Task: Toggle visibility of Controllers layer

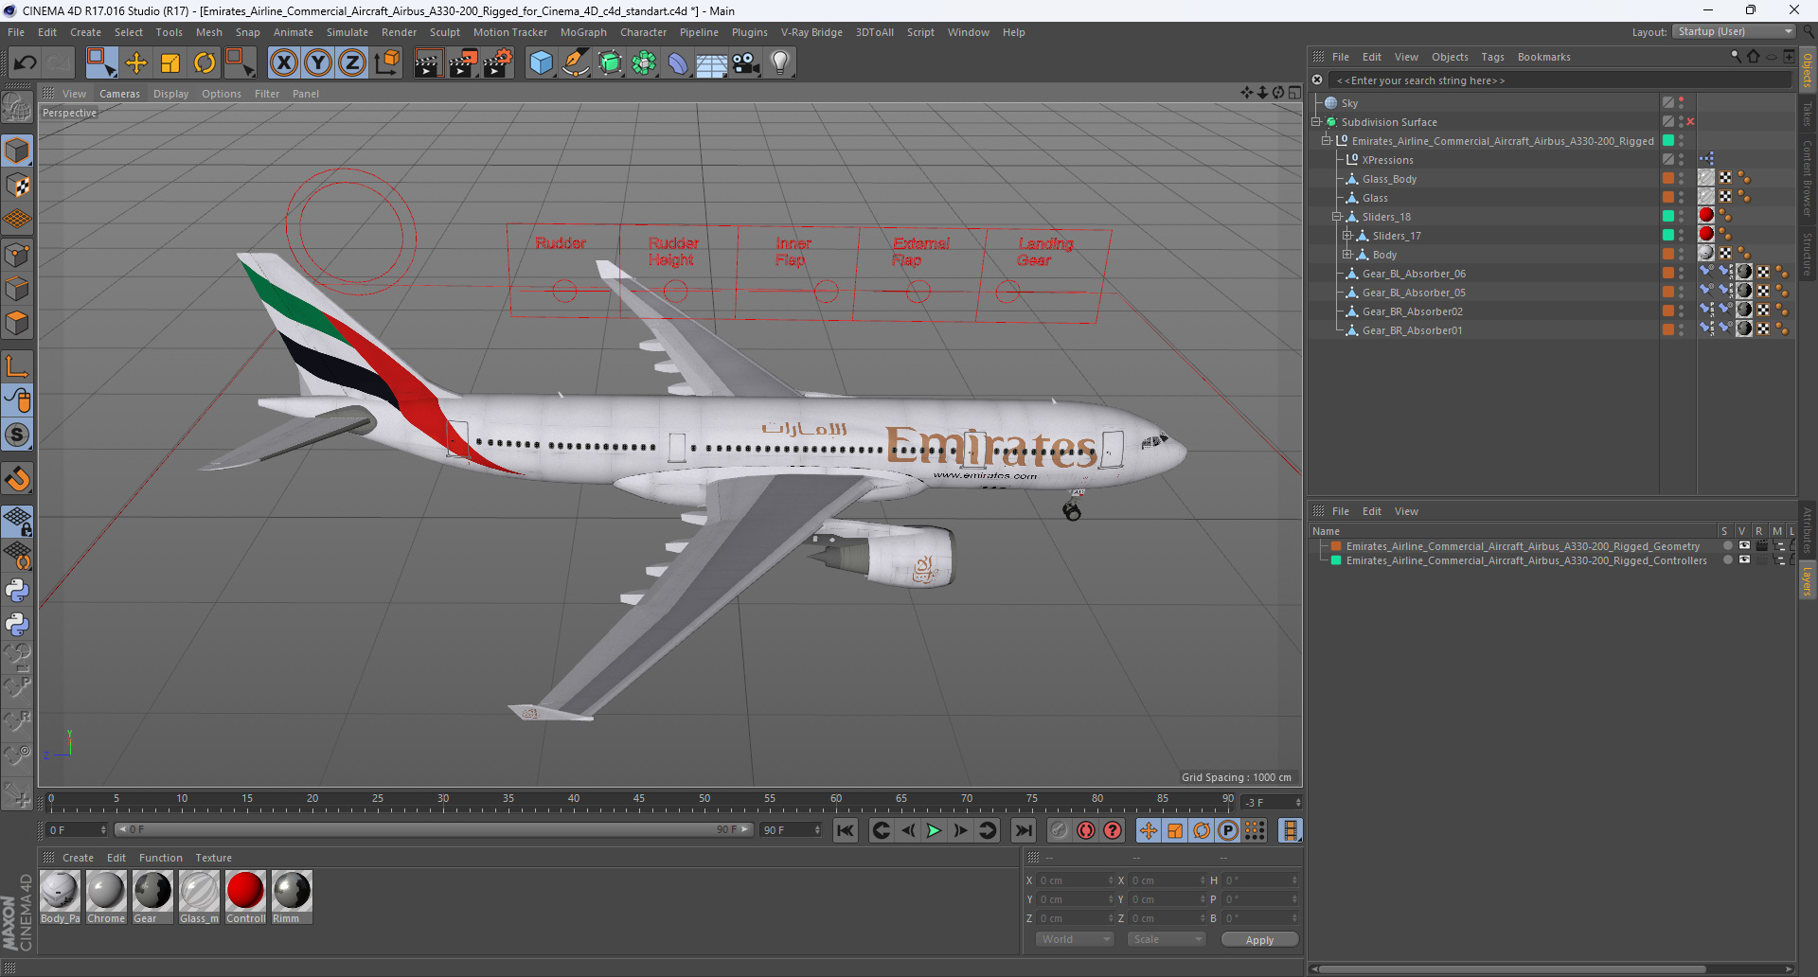Action: (1744, 560)
